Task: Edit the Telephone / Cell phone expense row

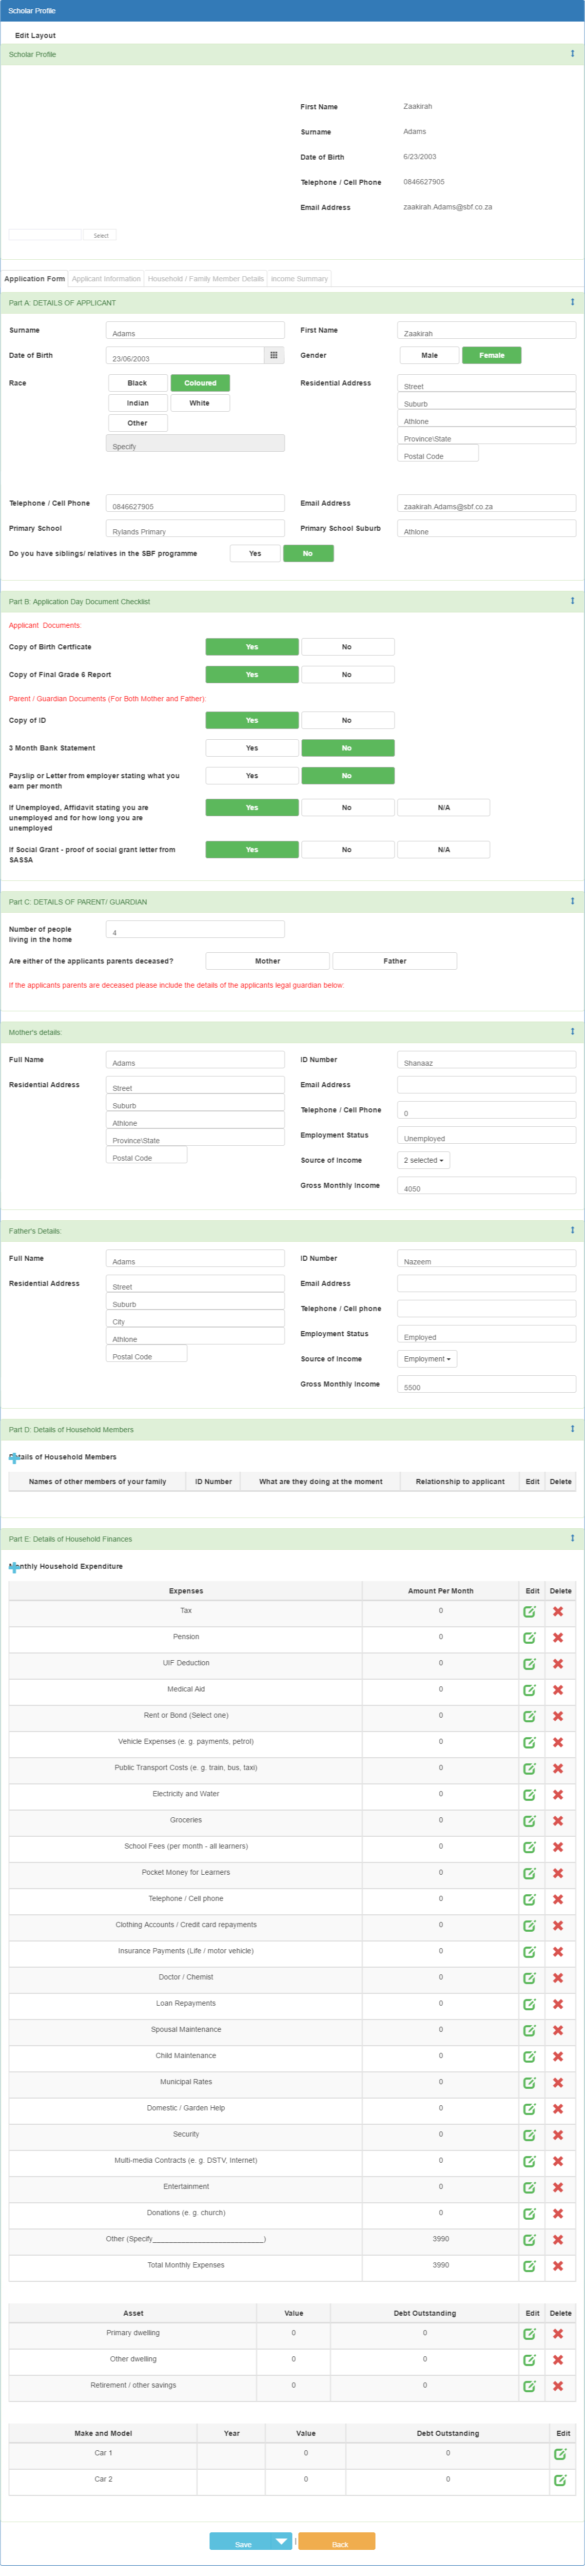Action: coord(530,1900)
